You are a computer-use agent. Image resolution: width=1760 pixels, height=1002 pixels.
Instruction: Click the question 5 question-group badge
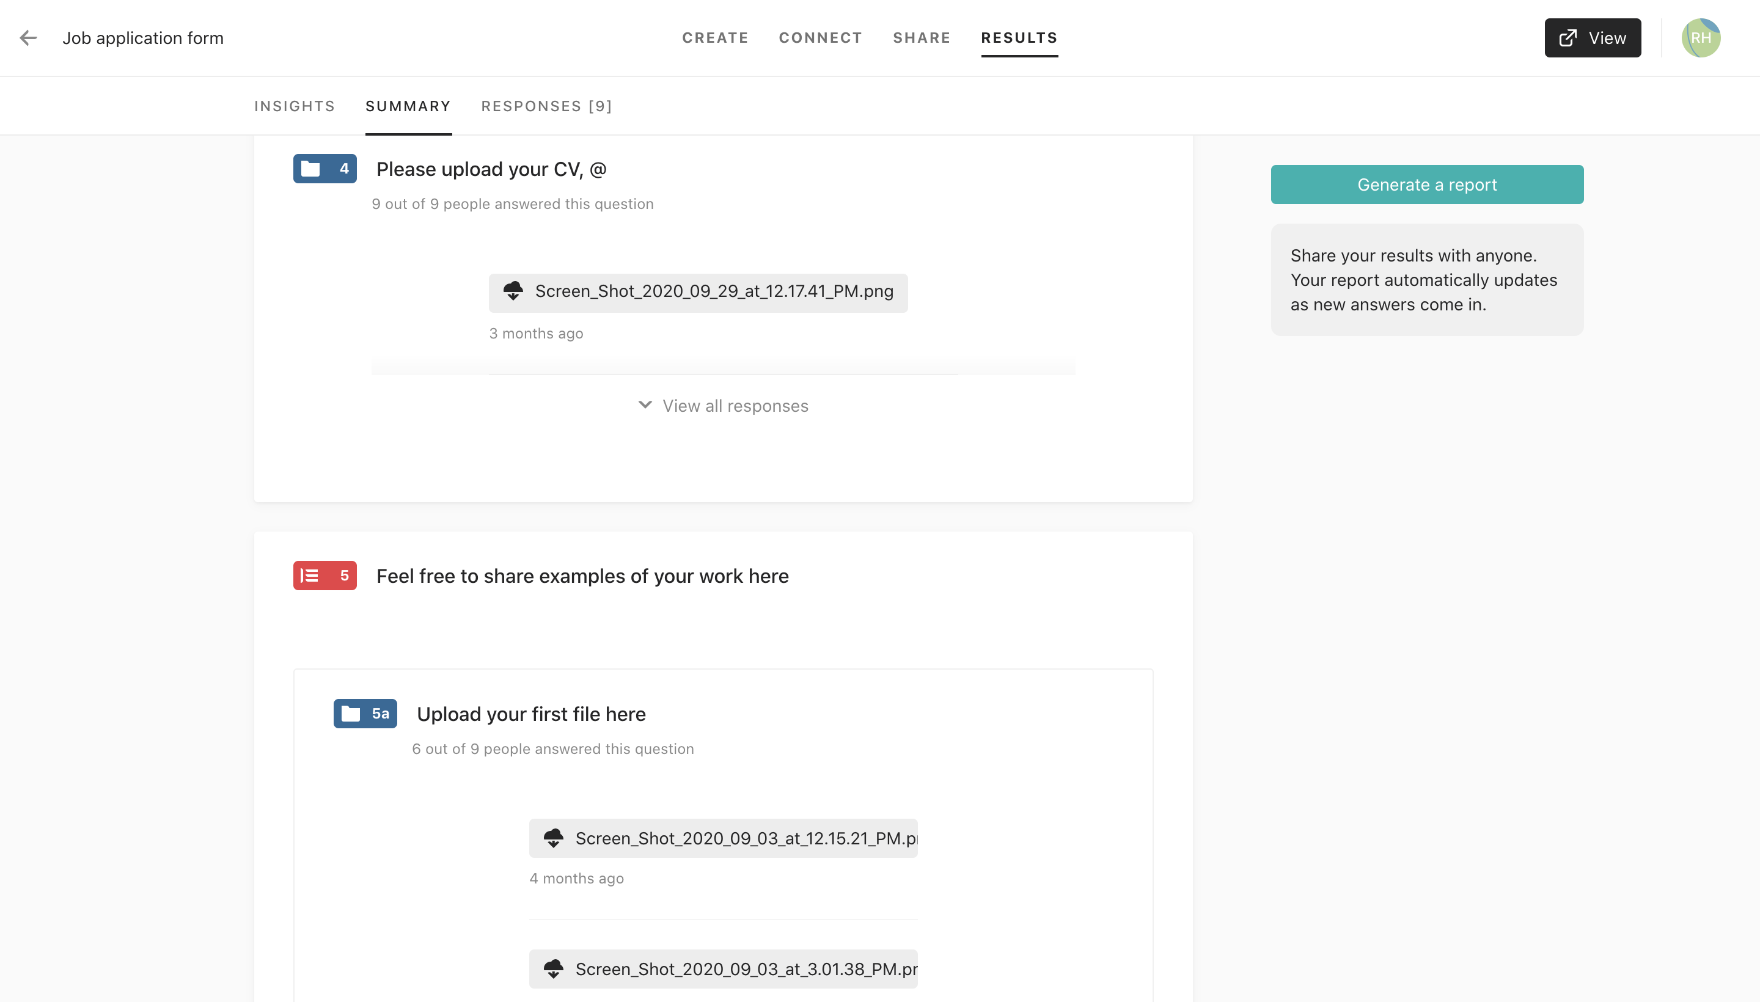(325, 576)
